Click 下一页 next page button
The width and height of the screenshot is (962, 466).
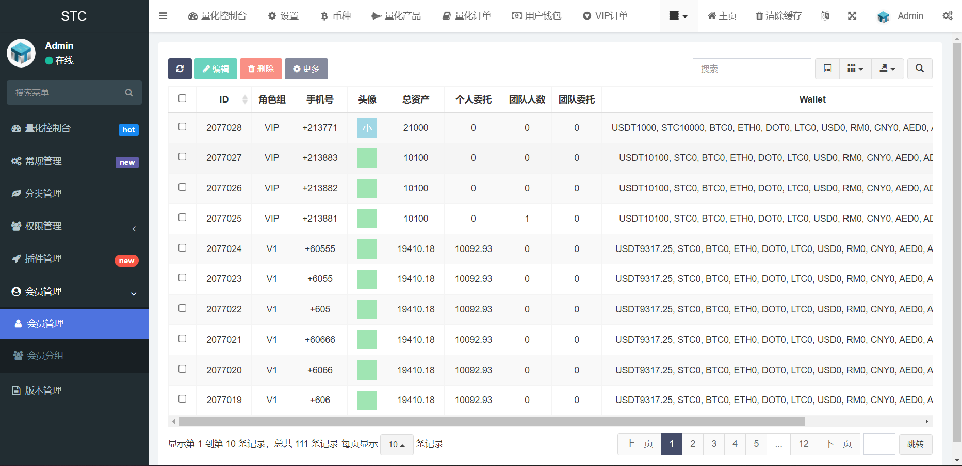pos(838,444)
